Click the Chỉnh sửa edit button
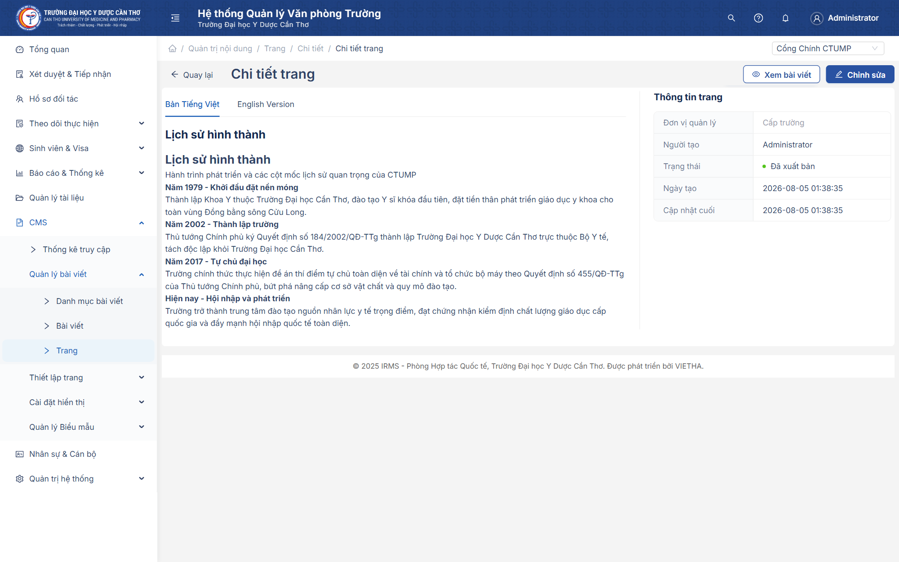Screen dimensions: 899x562 coord(860,75)
